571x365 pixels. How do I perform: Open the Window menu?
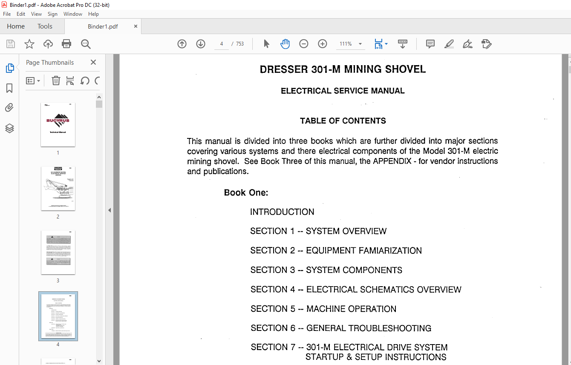pyautogui.click(x=73, y=14)
